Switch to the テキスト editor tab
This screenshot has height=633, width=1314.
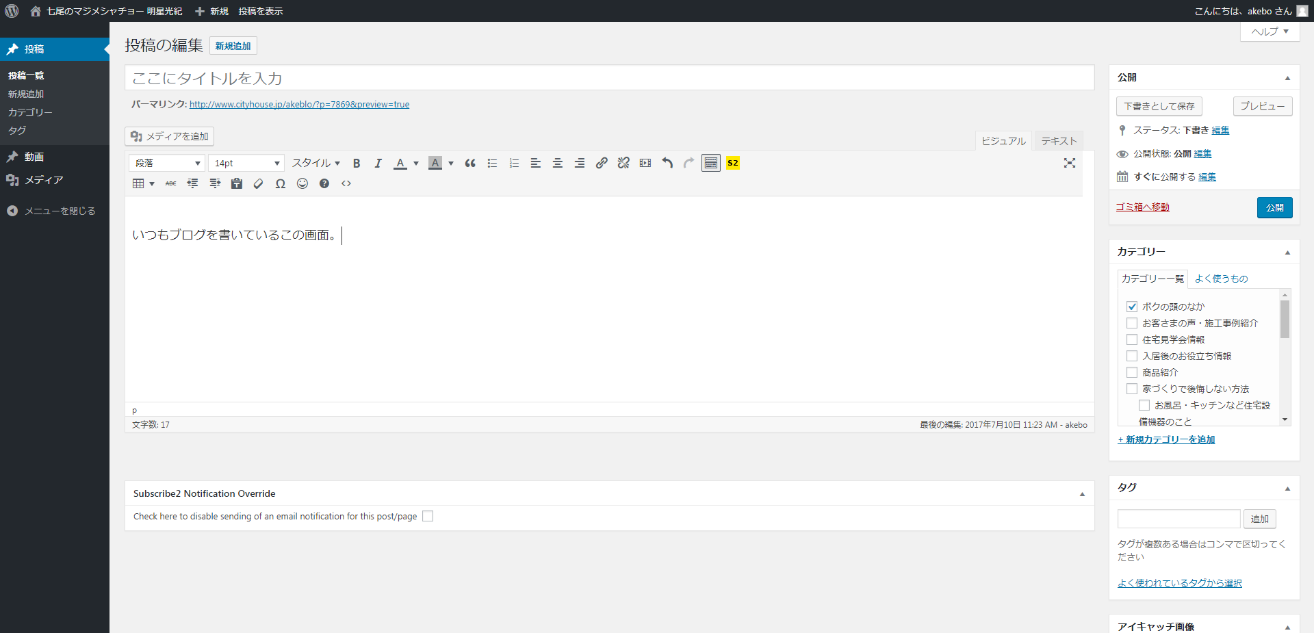1059,141
